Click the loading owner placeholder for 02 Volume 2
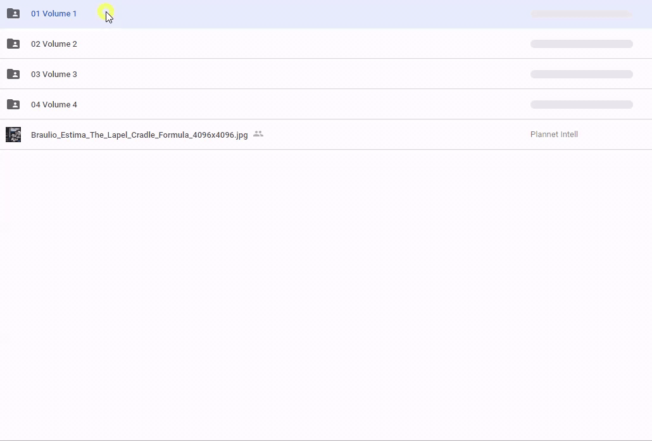The height and width of the screenshot is (441, 652). tap(581, 44)
